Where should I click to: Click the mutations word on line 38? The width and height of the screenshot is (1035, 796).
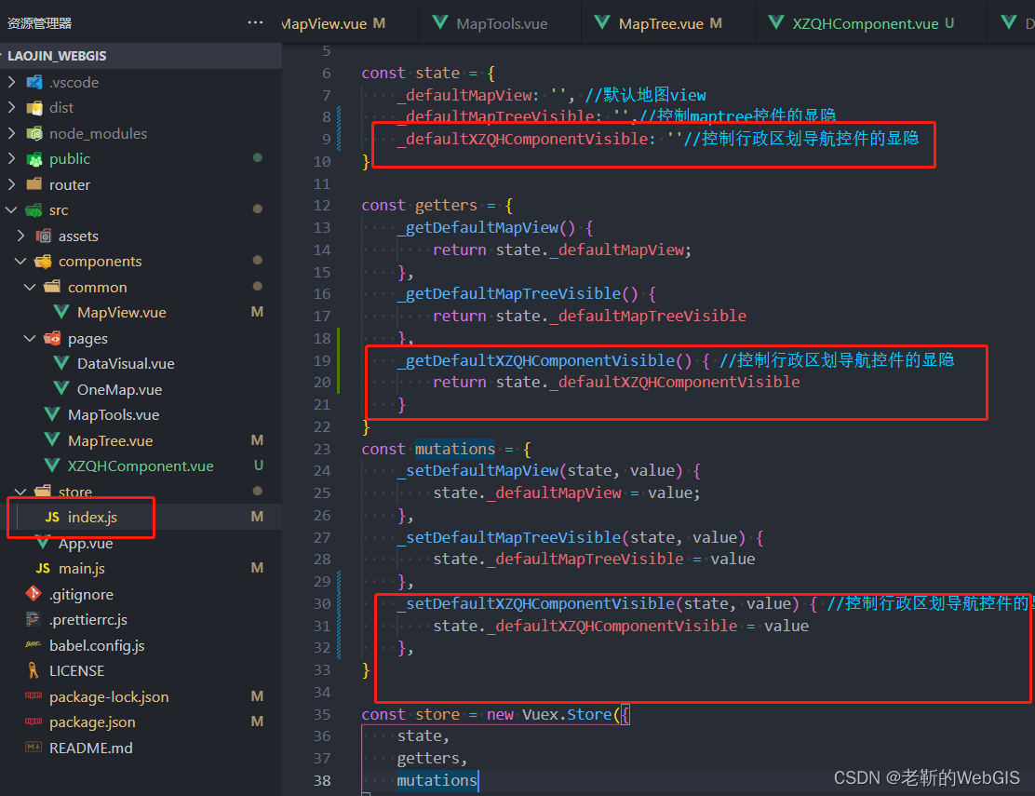437,780
